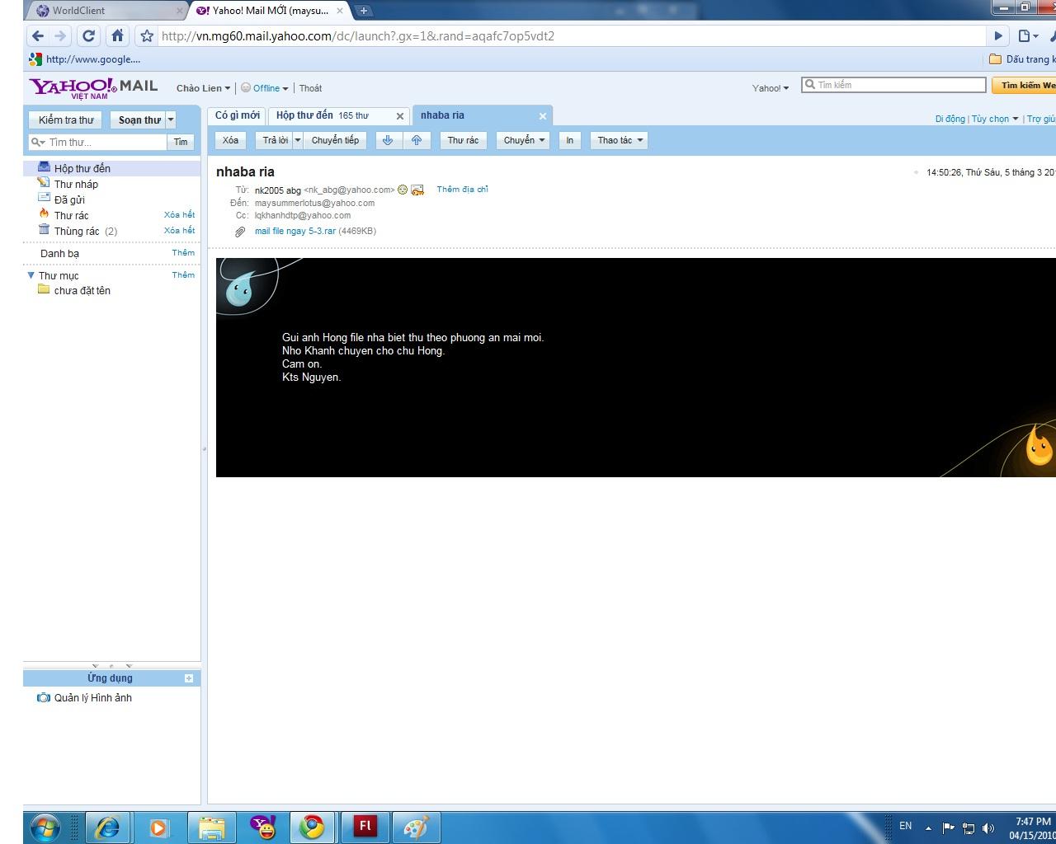Open the browser page menu icon
The image size is (1056, 844).
click(x=1027, y=36)
